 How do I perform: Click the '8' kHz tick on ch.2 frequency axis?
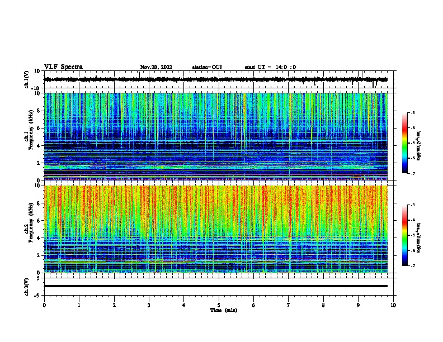39,203
